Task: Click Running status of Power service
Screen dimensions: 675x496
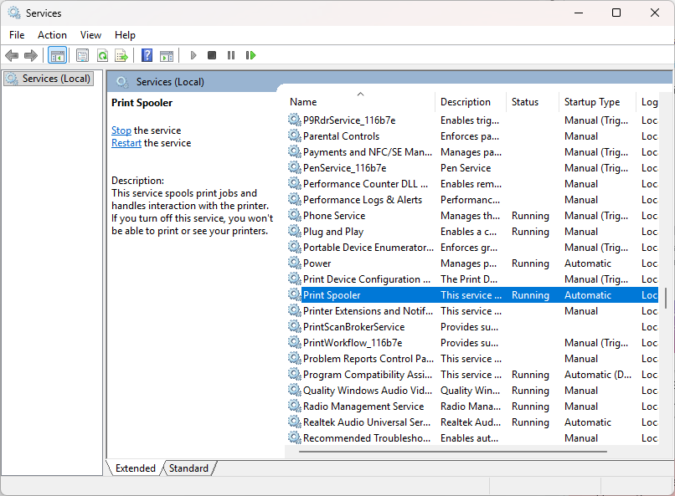Action: click(x=530, y=263)
